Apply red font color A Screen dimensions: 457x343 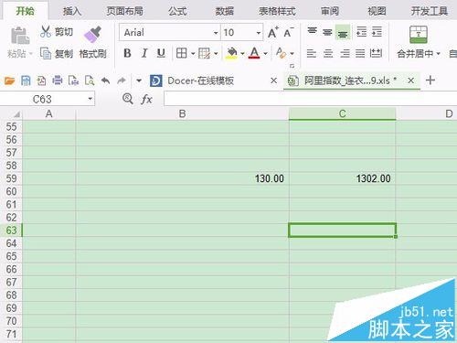[254, 53]
